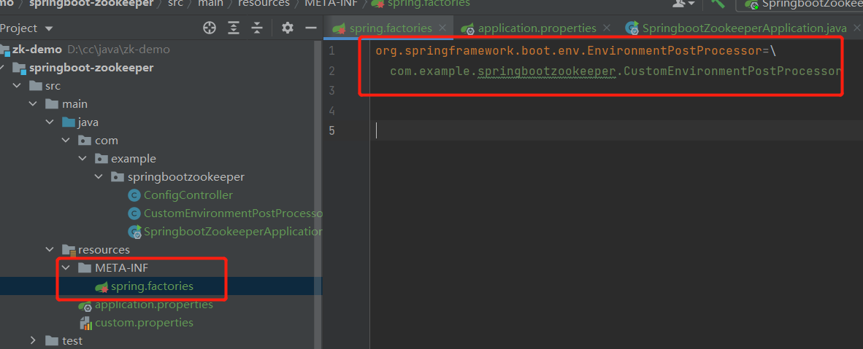Collapse the java folder
This screenshot has width=863, height=349.
point(50,122)
